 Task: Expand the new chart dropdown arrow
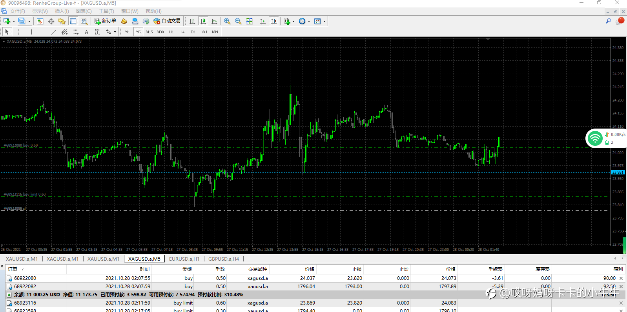tap(14, 21)
